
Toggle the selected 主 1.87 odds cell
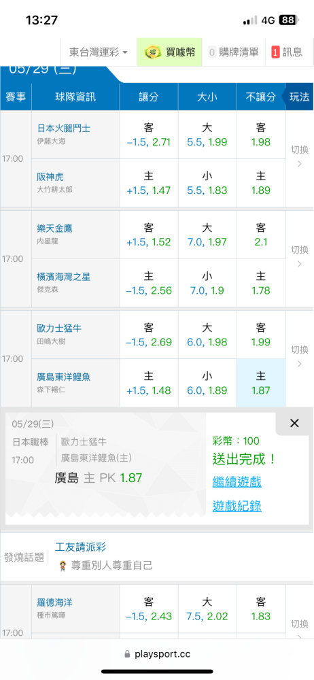(261, 383)
